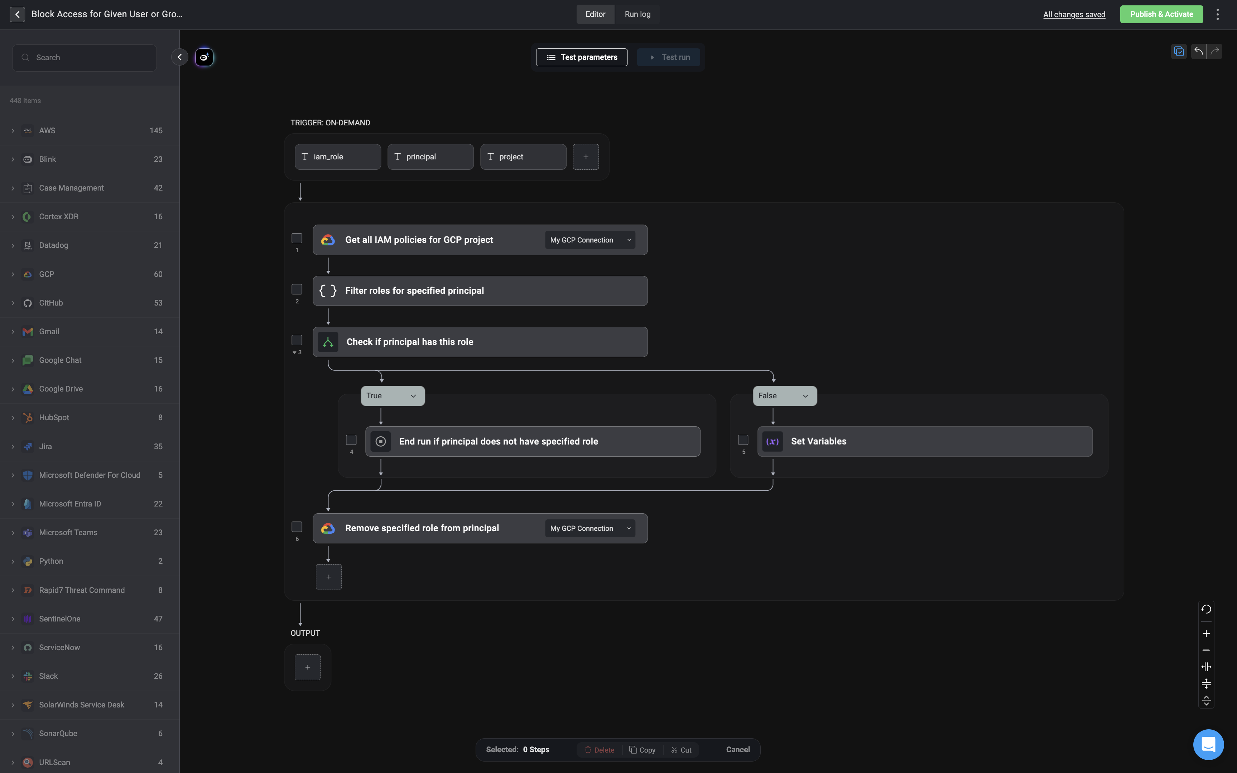Click the Publish & Activate button
Image resolution: width=1237 pixels, height=773 pixels.
(x=1161, y=14)
